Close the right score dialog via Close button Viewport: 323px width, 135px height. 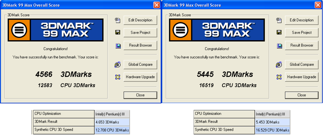pos(301,95)
